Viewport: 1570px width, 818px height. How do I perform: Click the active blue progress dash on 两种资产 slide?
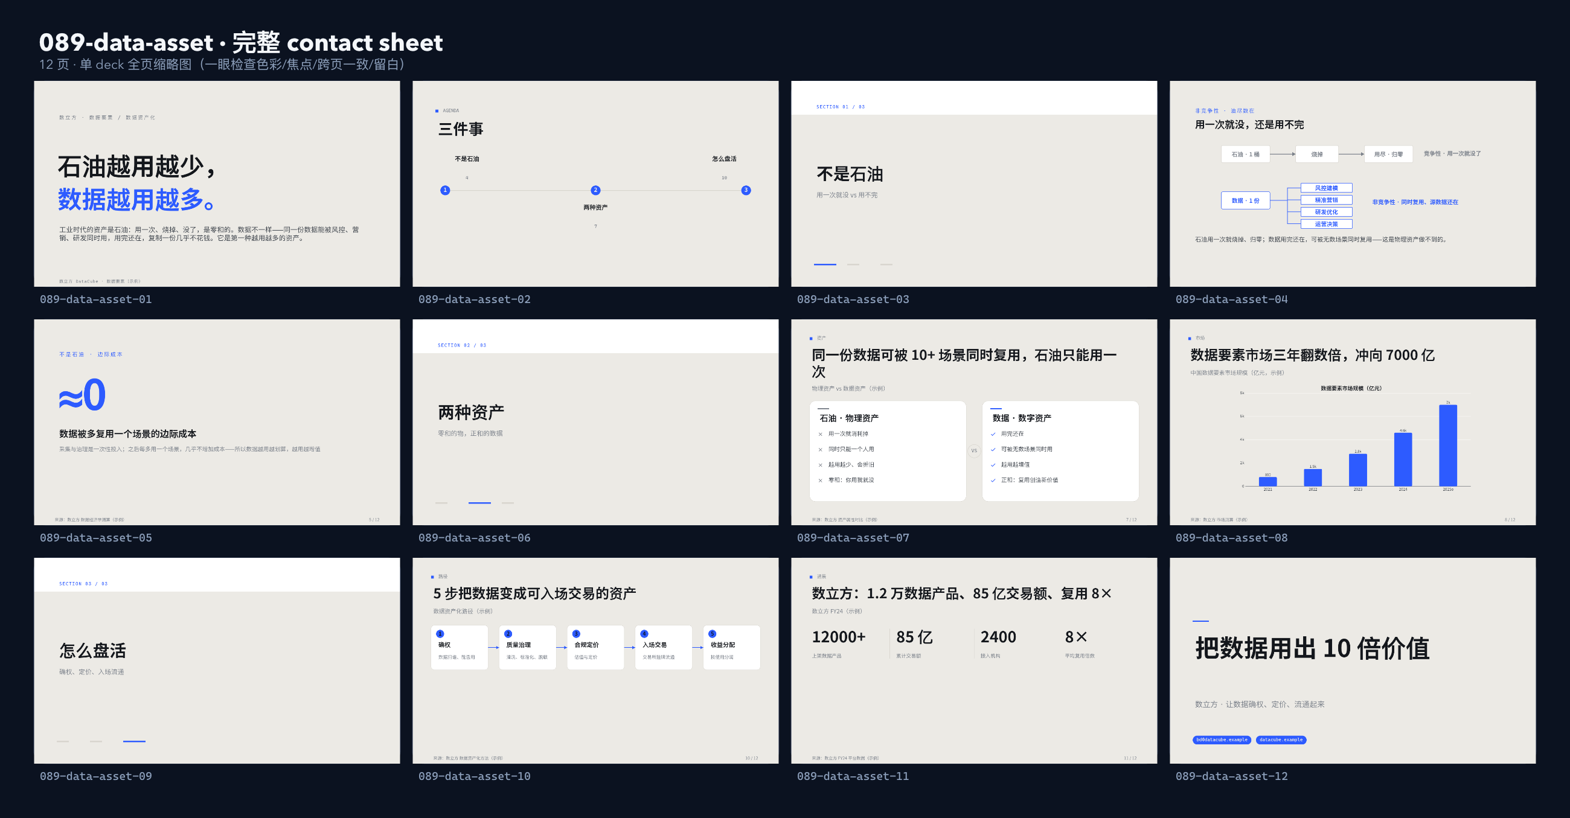[479, 503]
